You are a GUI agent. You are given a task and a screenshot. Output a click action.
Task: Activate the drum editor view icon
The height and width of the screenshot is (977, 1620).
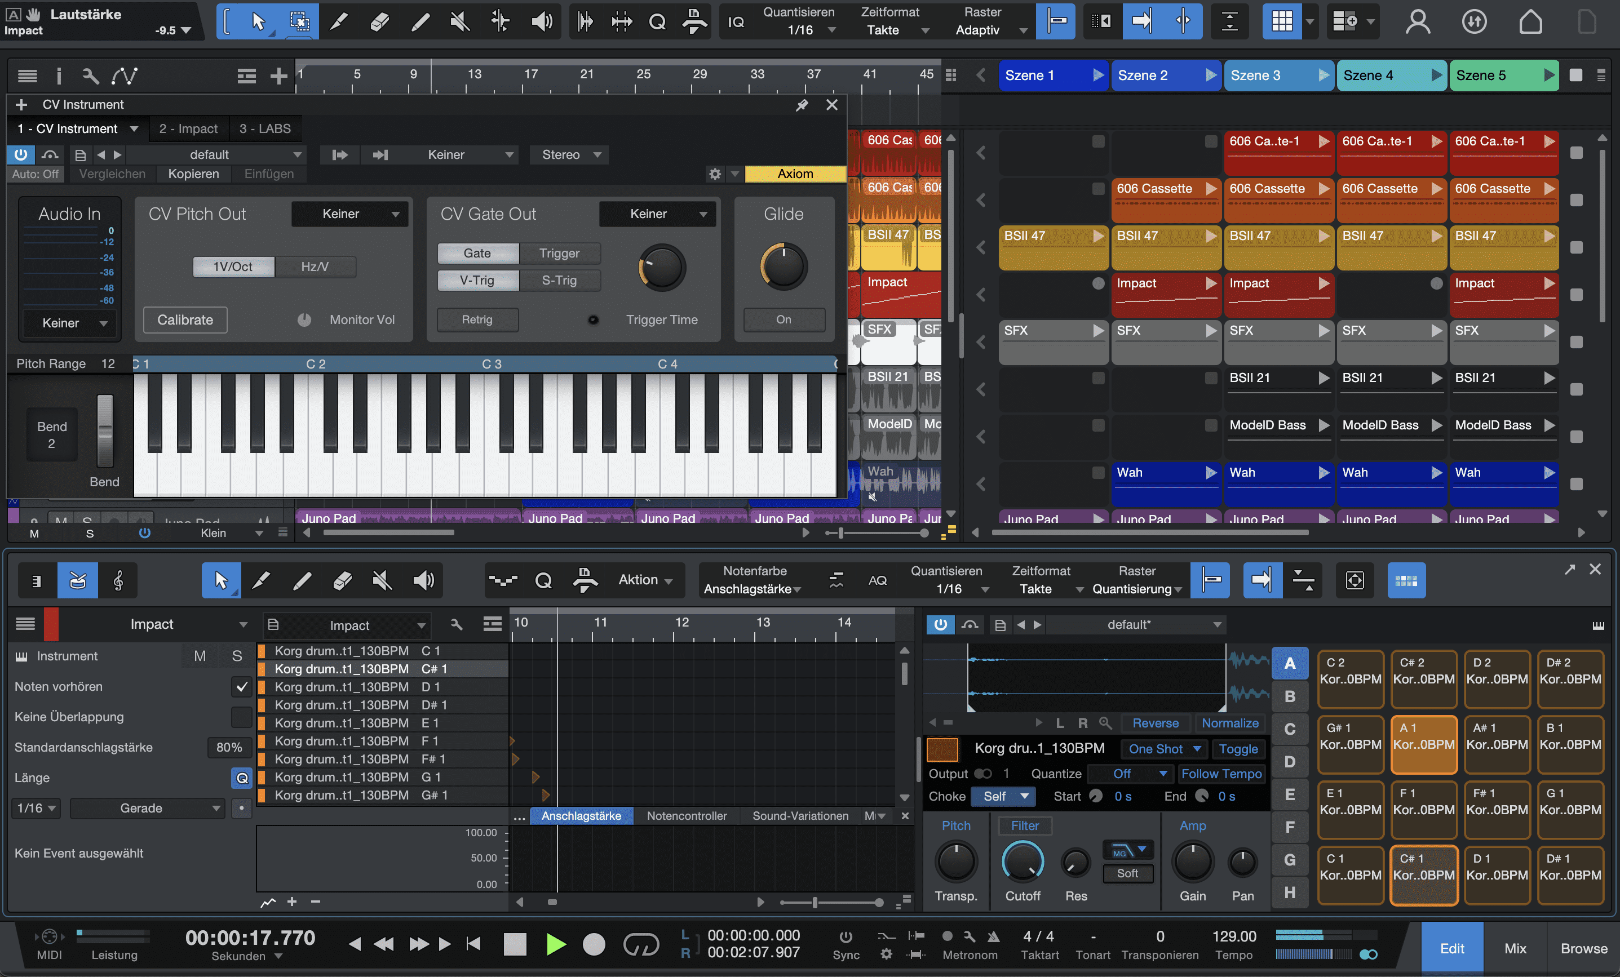click(78, 580)
